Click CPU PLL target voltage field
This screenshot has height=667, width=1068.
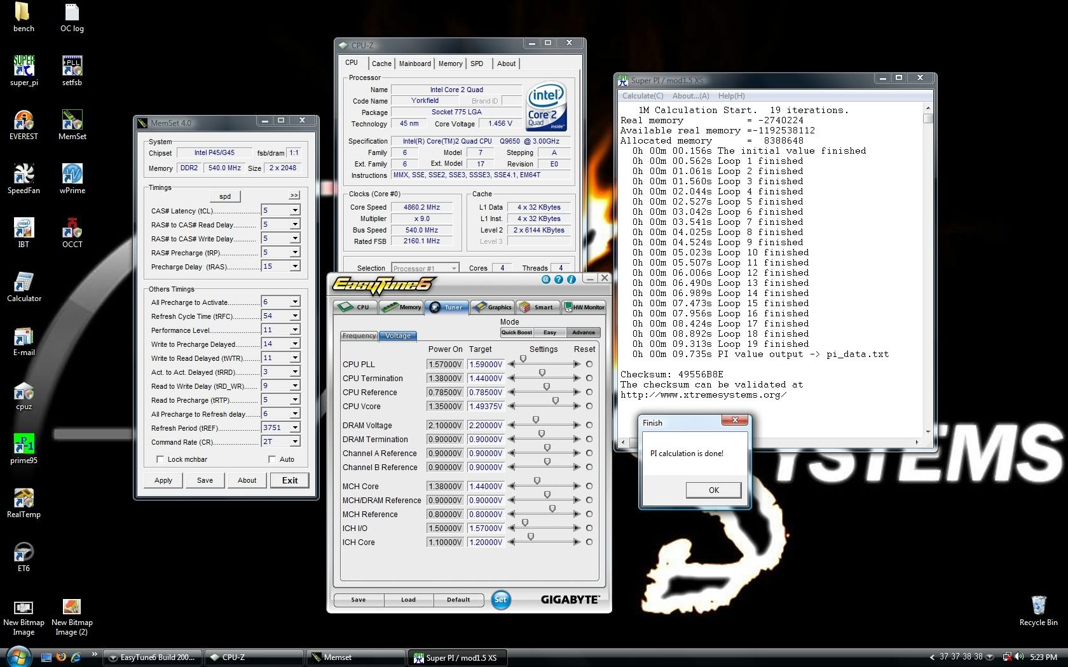pyautogui.click(x=486, y=364)
